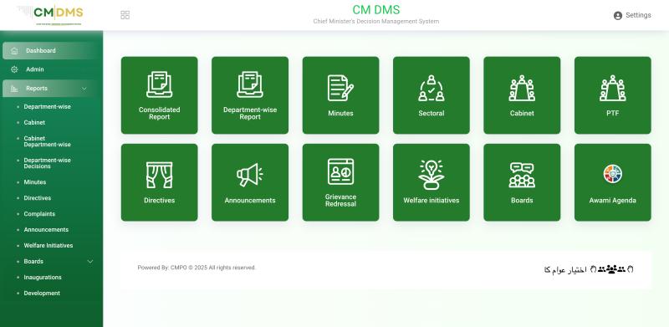Click the Admin gear icon in the sidebar

[x=14, y=69]
